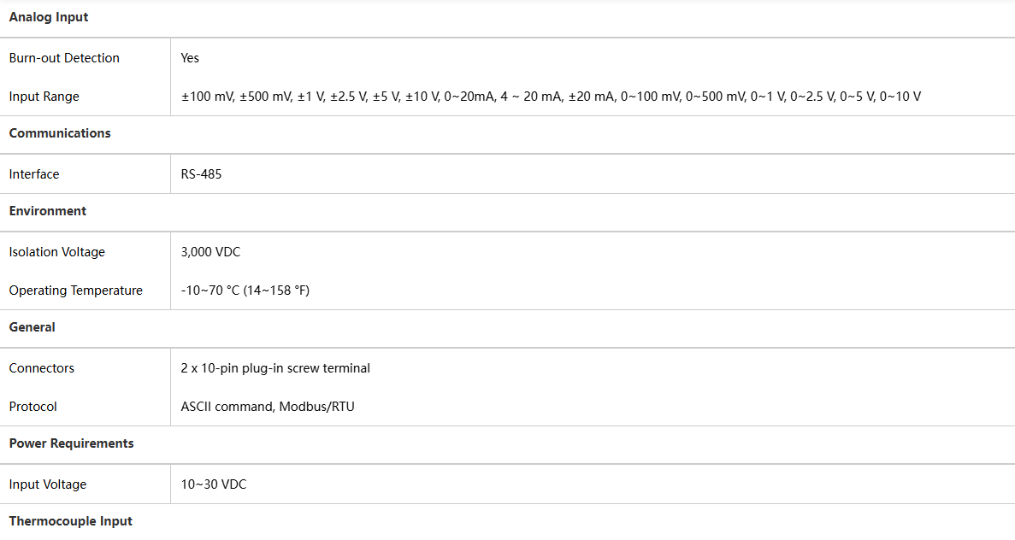Select the Thermocouple Input section header
The image size is (1015, 540).
click(x=71, y=521)
